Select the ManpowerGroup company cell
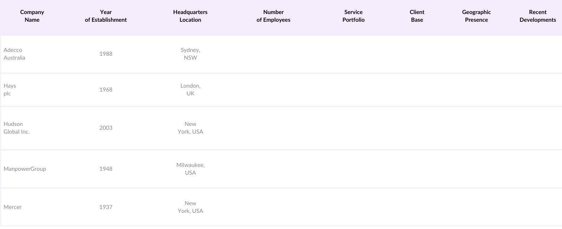The image size is (562, 229). pyautogui.click(x=25, y=169)
